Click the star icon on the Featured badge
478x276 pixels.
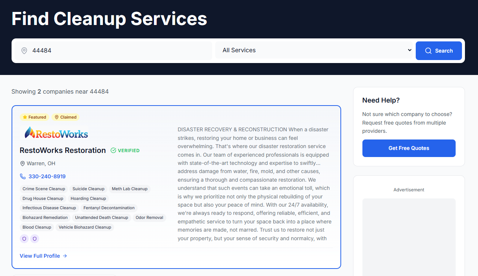tap(25, 117)
